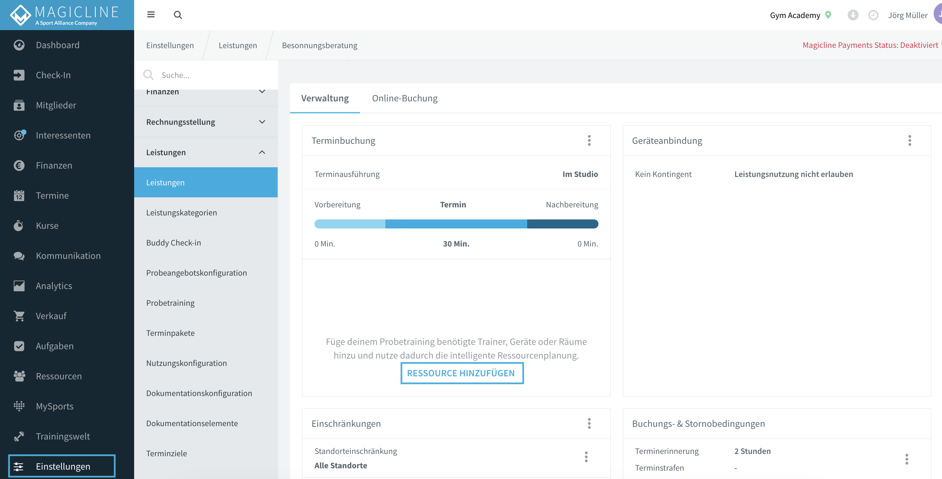This screenshot has width=942, height=479.
Task: Open the Terminbuchung three-dot menu
Action: tap(589, 140)
